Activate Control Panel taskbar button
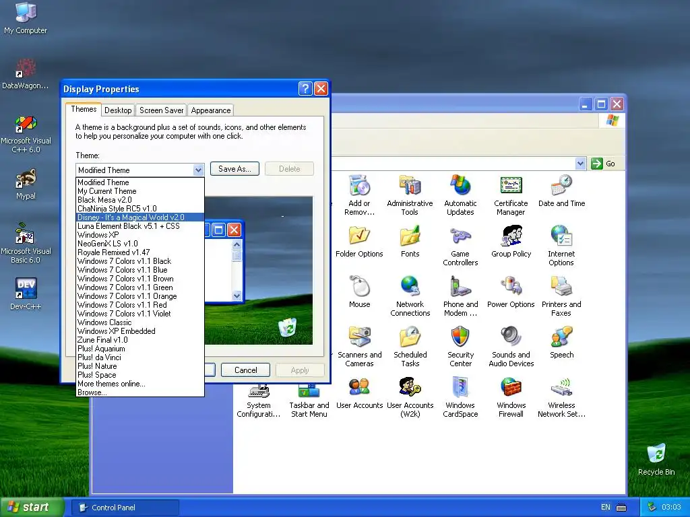 click(125, 508)
